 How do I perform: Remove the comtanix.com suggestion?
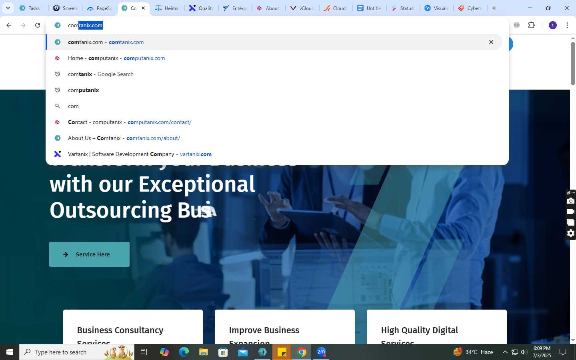click(491, 42)
